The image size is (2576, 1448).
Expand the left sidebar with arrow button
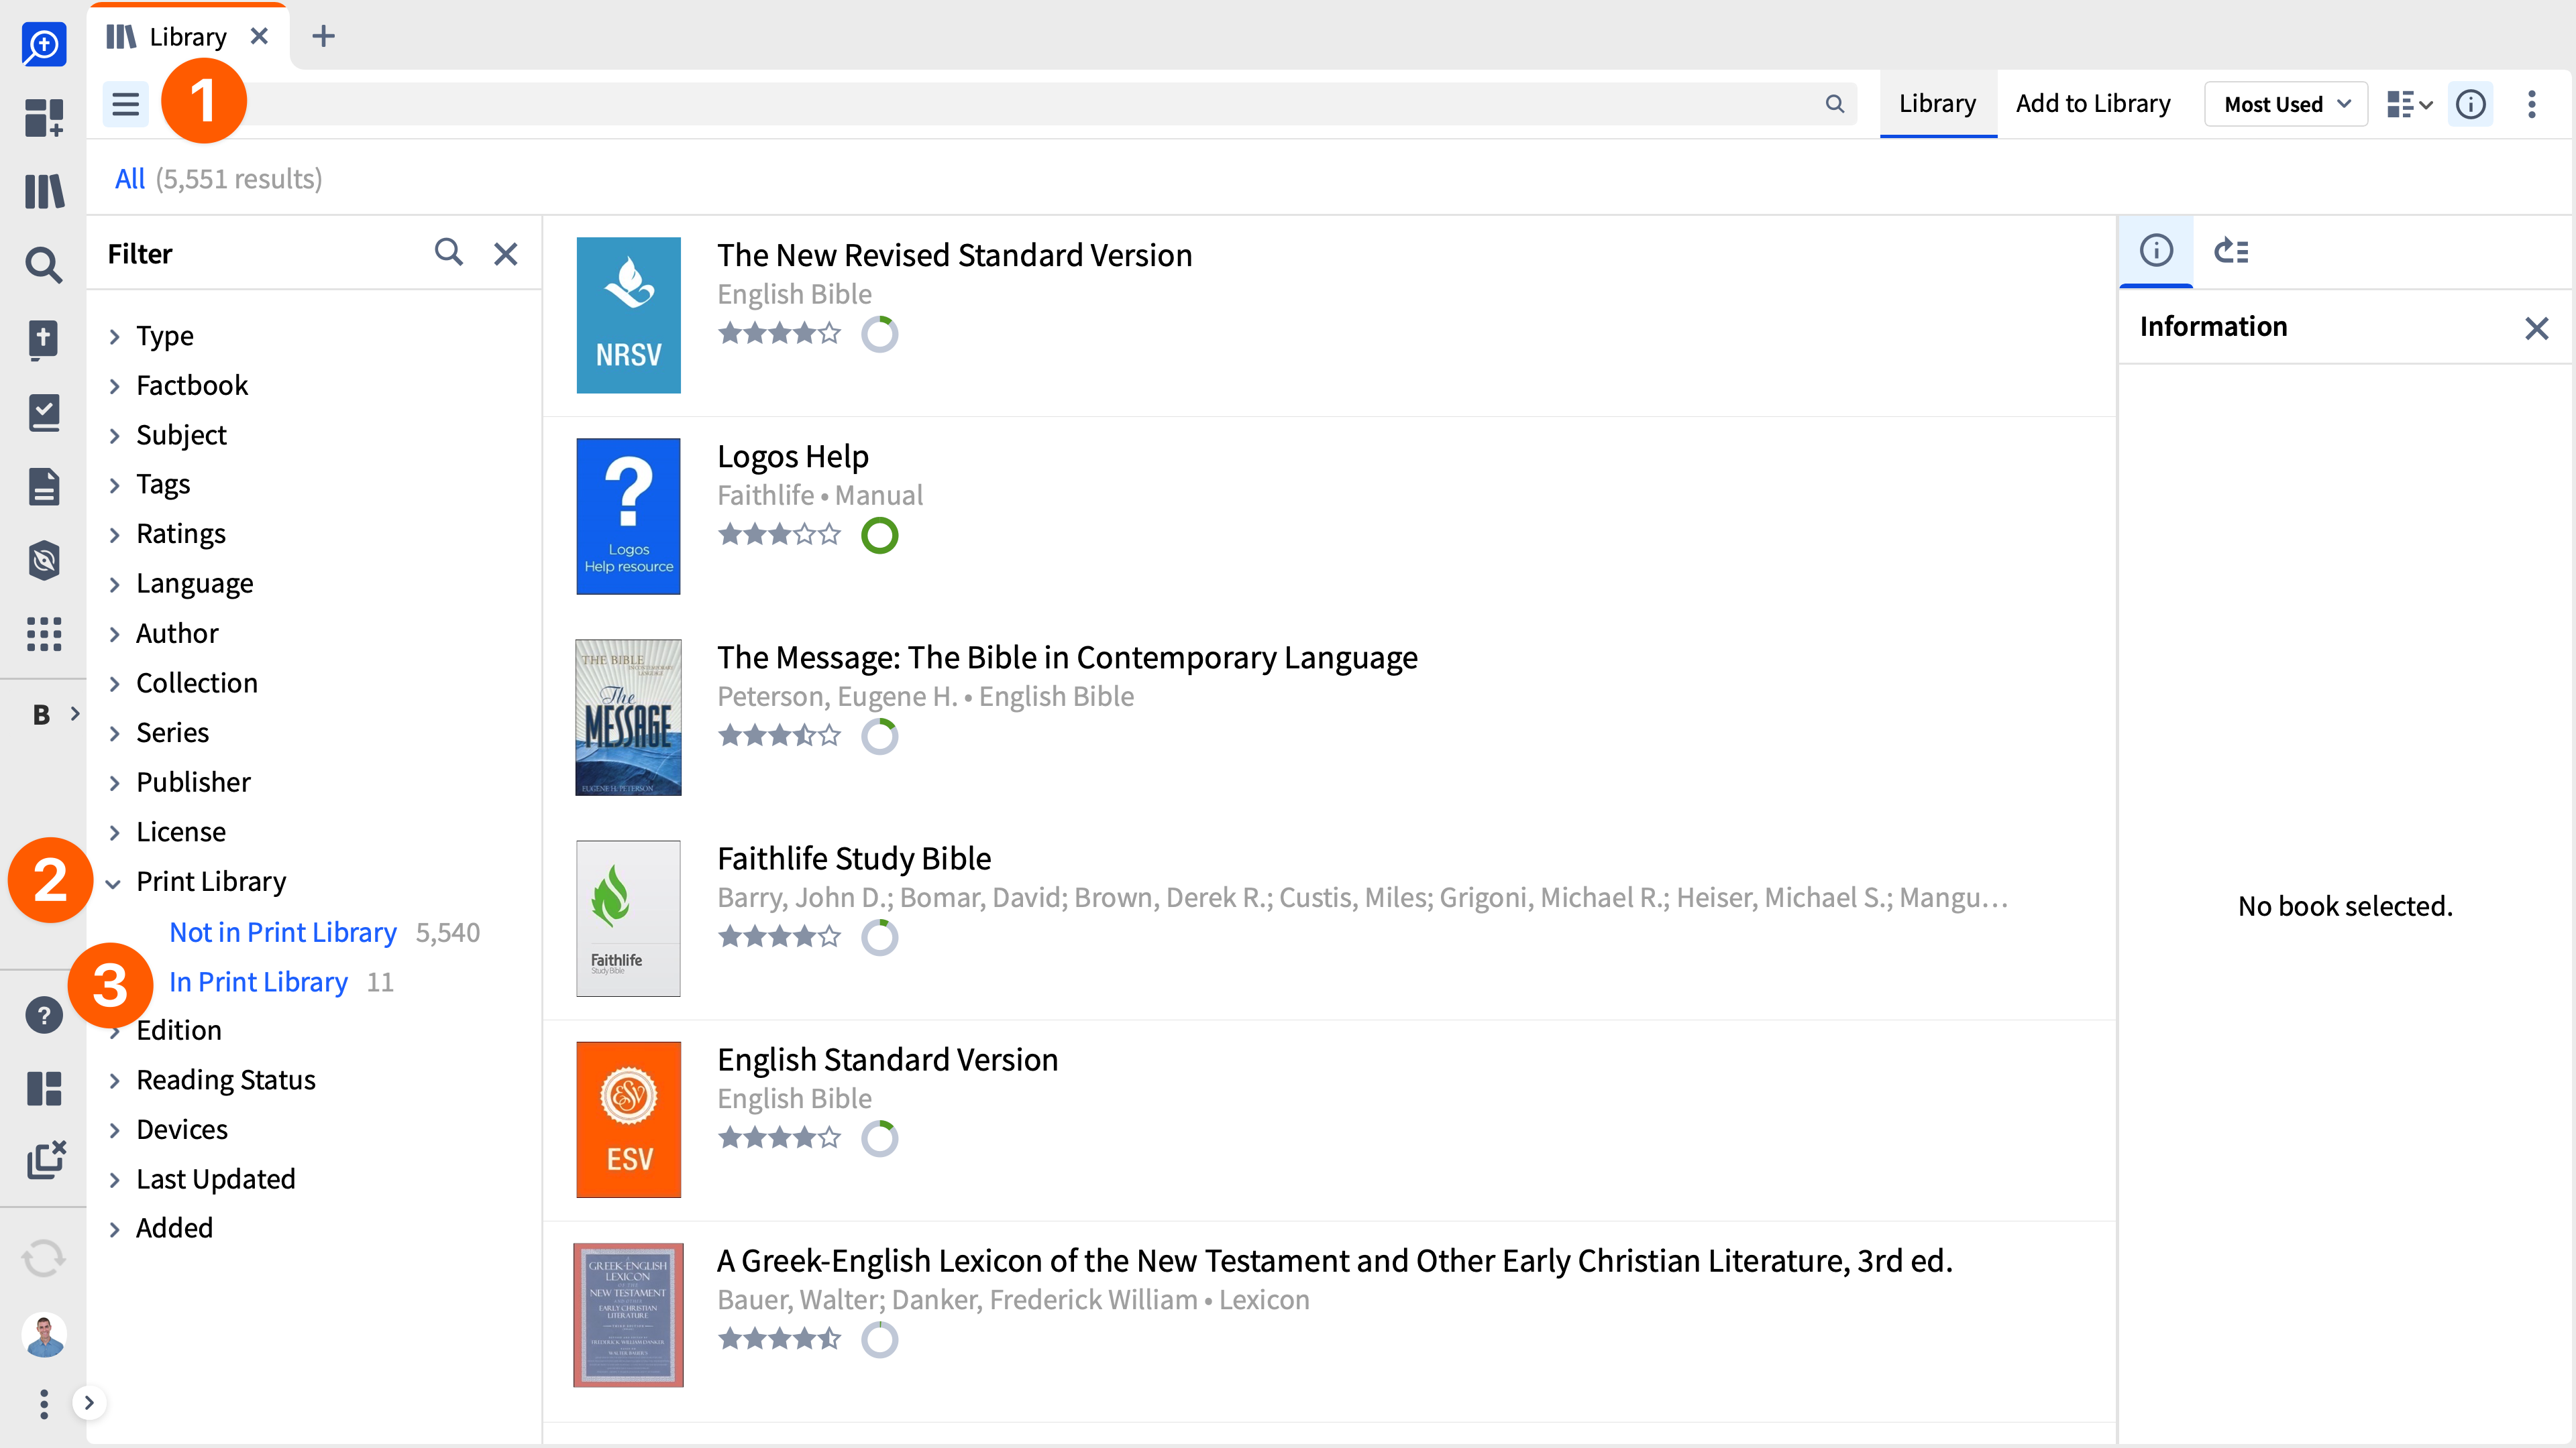(89, 1403)
